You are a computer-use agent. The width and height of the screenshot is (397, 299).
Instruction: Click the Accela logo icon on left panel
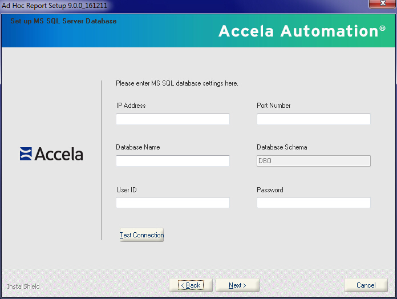click(26, 154)
